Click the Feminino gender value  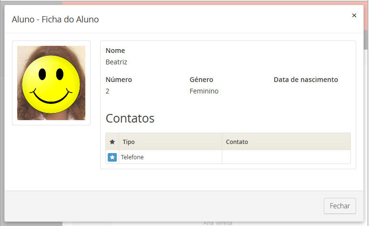click(204, 91)
